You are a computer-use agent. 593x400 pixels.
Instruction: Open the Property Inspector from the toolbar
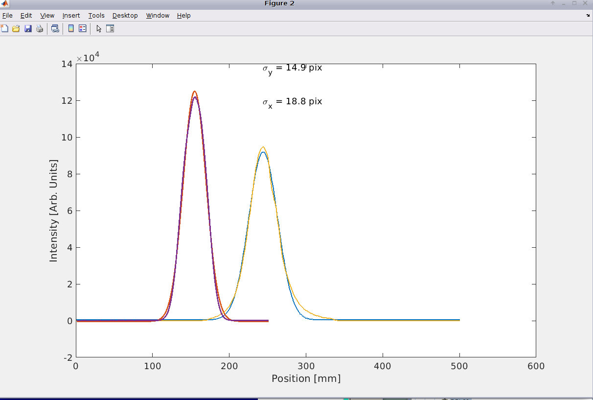(x=110, y=28)
